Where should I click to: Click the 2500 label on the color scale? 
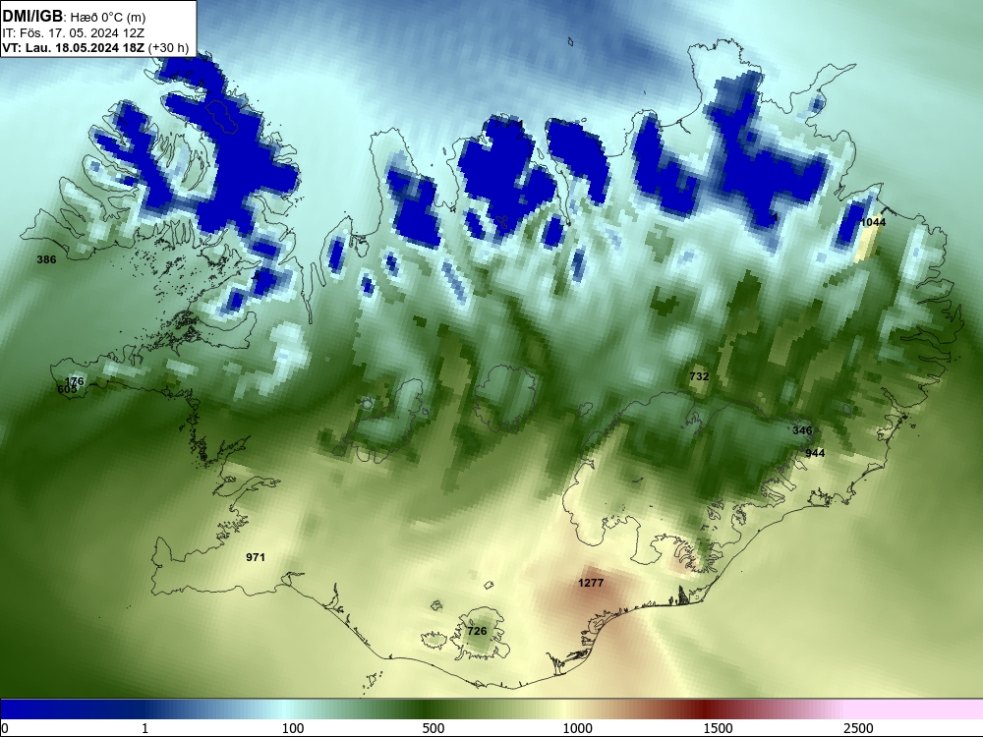(x=858, y=728)
